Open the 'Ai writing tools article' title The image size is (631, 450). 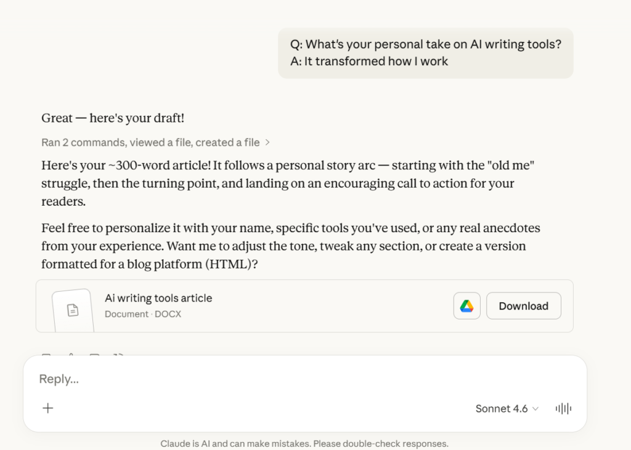click(158, 298)
